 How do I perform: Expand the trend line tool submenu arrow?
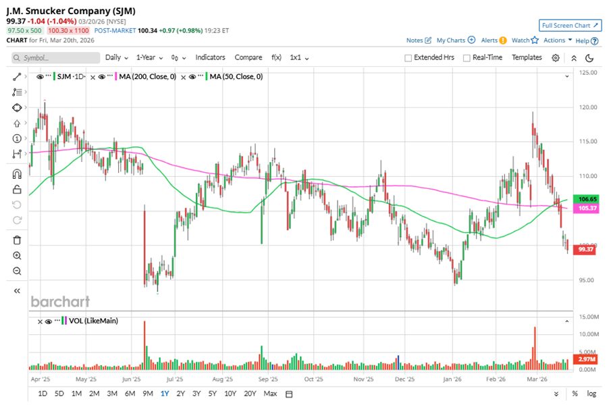(x=26, y=76)
